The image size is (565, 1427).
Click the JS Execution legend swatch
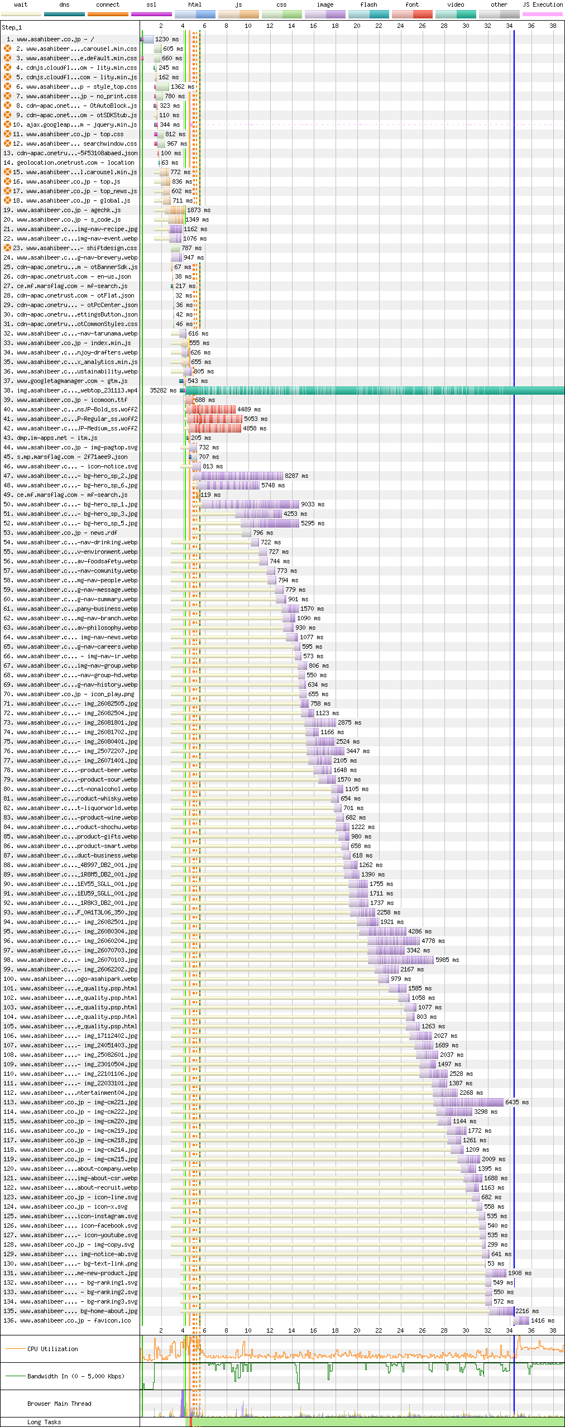[x=542, y=14]
